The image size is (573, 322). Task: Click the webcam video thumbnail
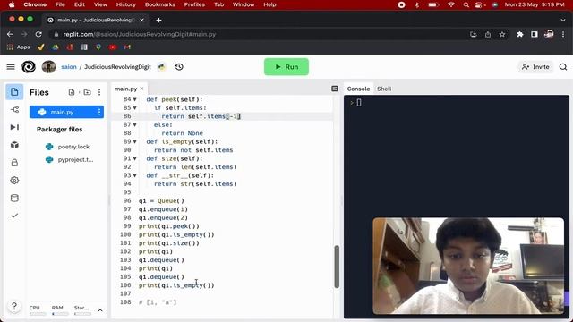pos(468,267)
